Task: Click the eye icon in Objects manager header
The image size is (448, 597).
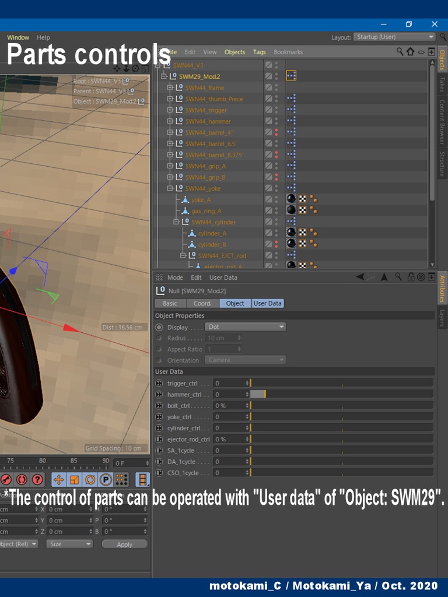Action: coord(421,52)
